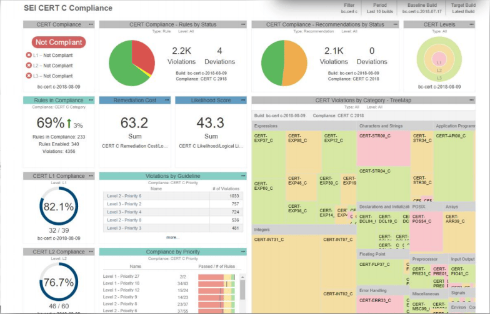
Task: Open the Baseline Build dropdown
Action: point(422,9)
